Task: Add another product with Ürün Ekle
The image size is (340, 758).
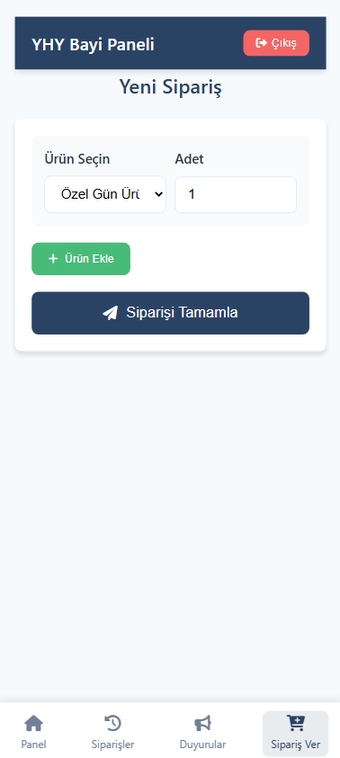Action: [x=81, y=259]
